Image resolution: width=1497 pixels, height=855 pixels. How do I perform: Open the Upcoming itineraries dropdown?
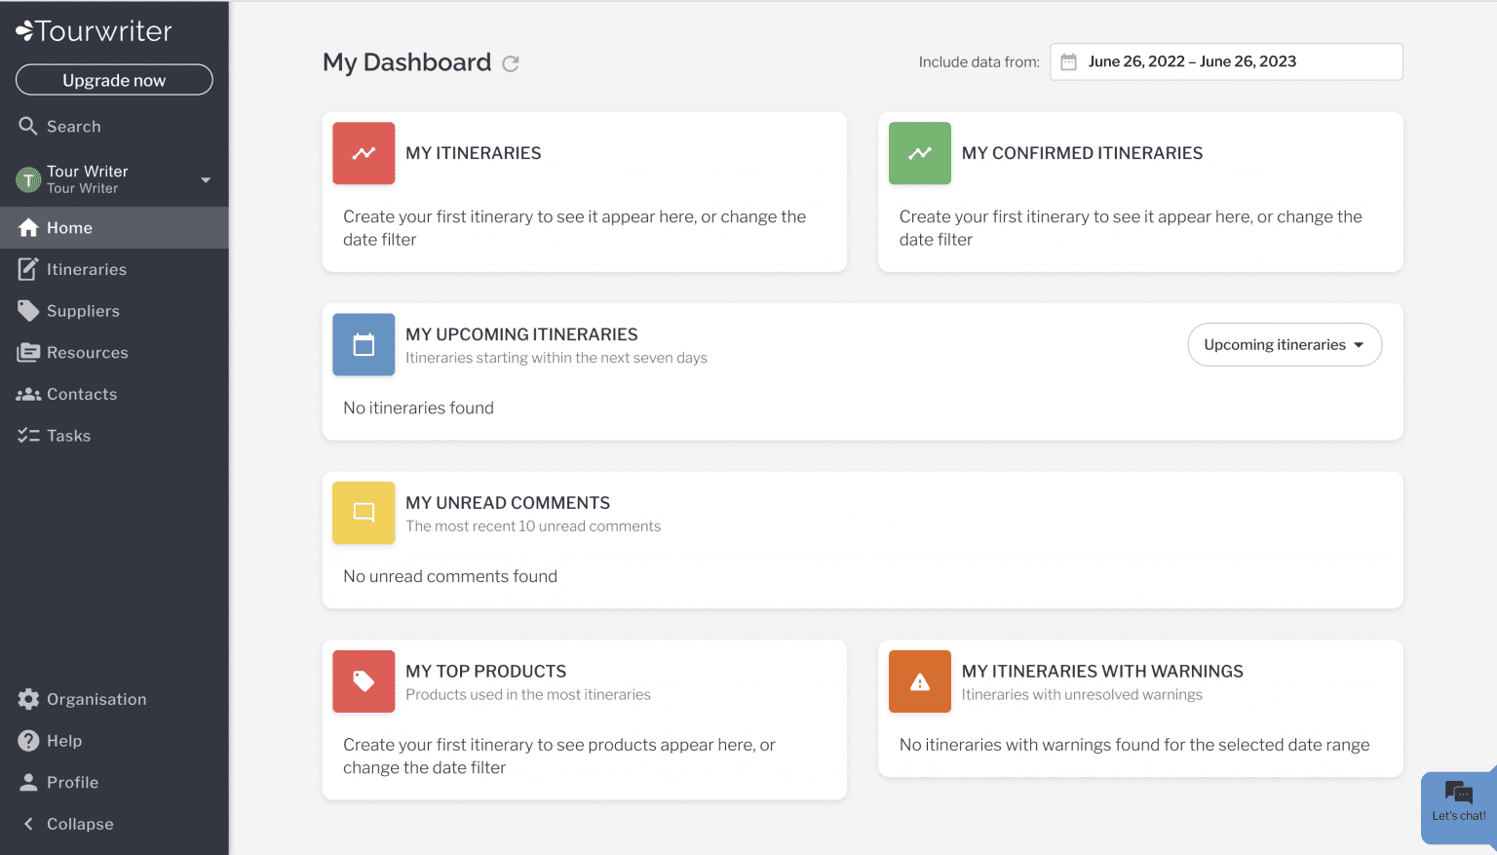(x=1284, y=344)
